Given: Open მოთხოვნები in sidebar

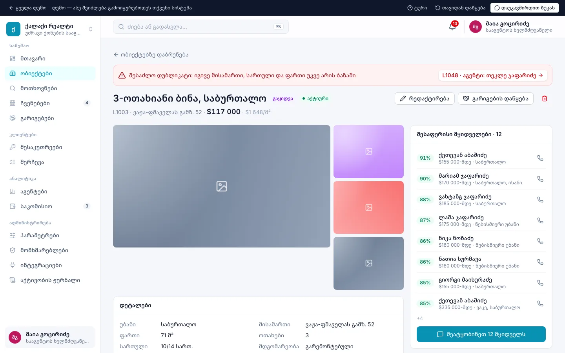Looking at the screenshot, I should [50, 88].
